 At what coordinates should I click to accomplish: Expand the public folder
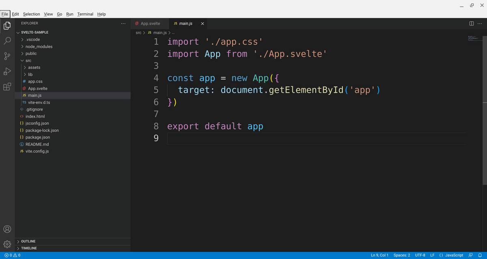(73, 53)
